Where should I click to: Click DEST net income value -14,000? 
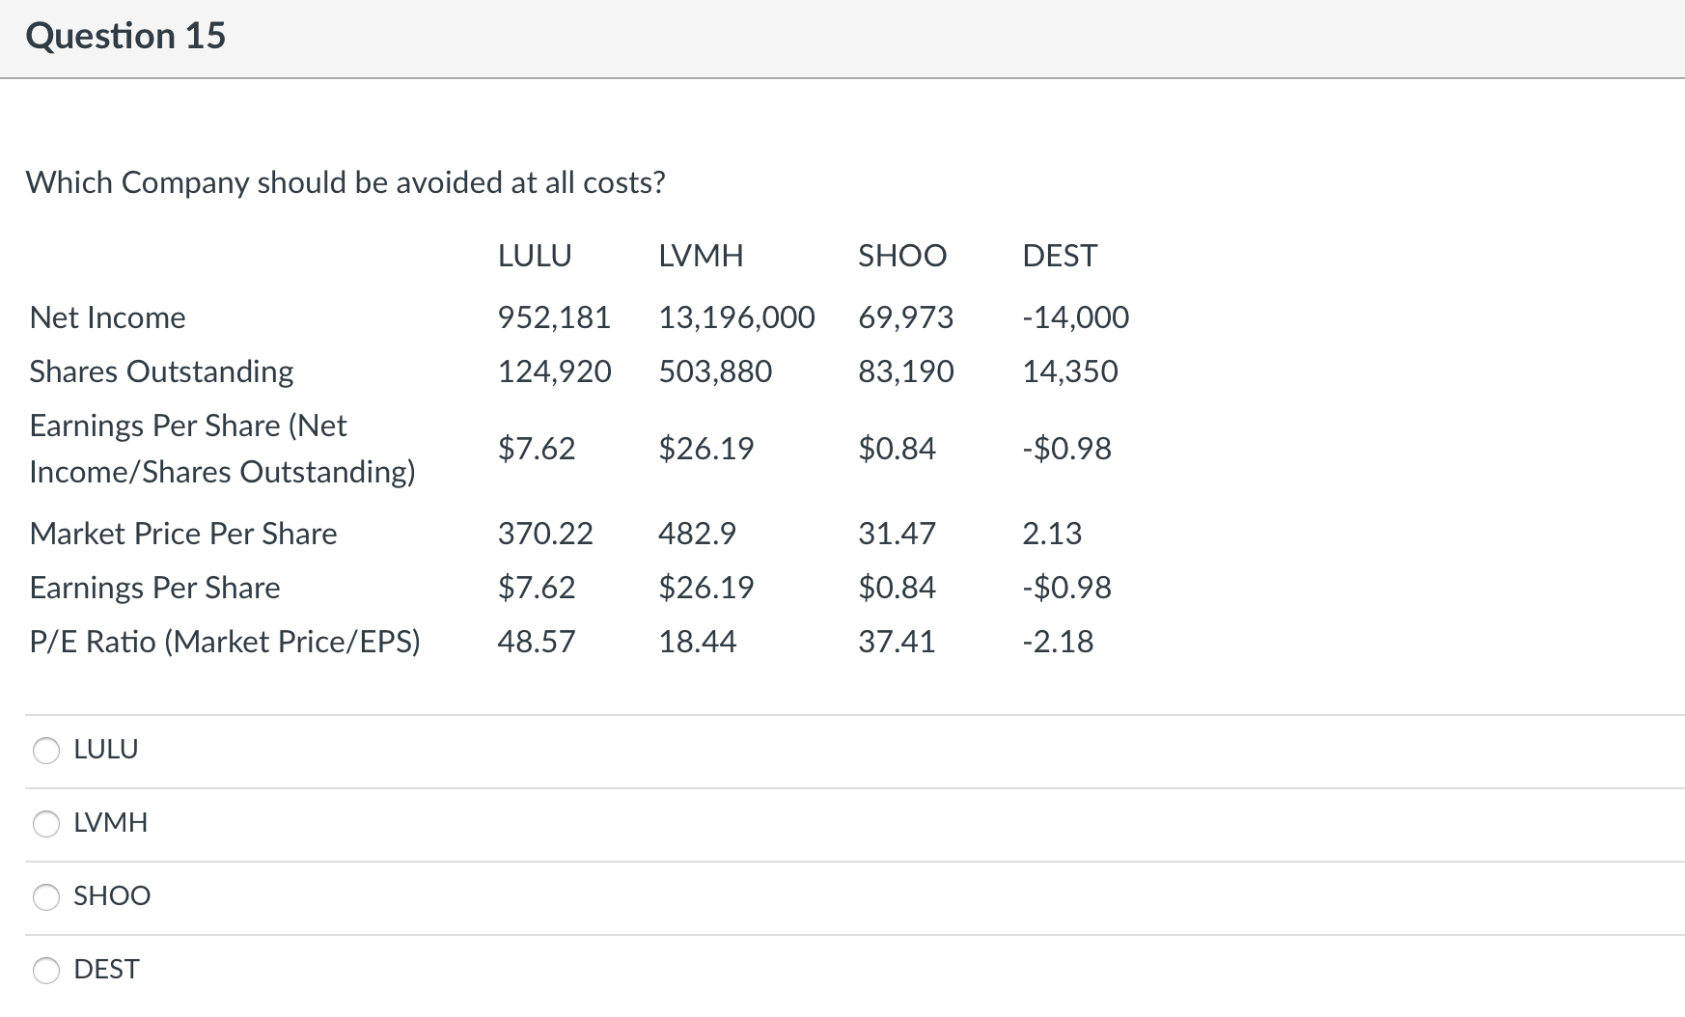click(1076, 317)
